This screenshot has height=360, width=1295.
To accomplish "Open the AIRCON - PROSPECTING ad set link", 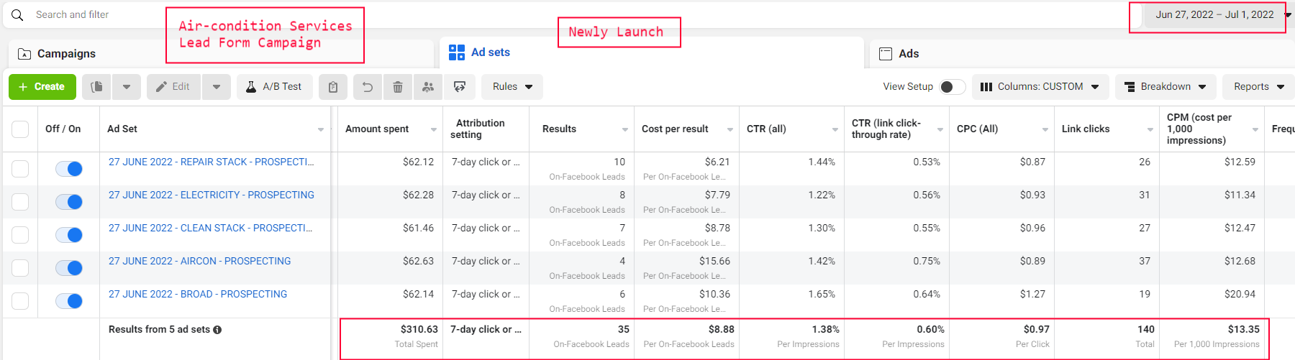I will coord(199,261).
